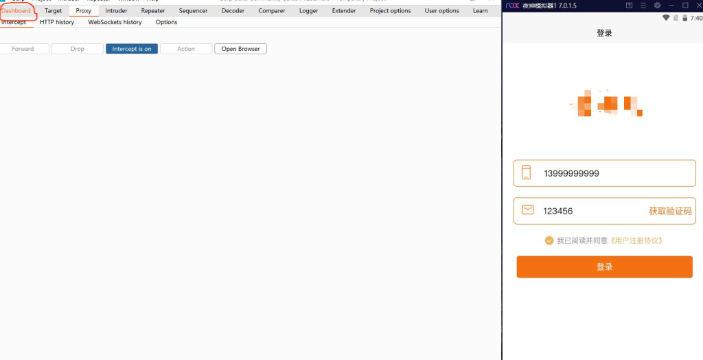
Task: Click the verification code field 123456
Action: point(604,211)
